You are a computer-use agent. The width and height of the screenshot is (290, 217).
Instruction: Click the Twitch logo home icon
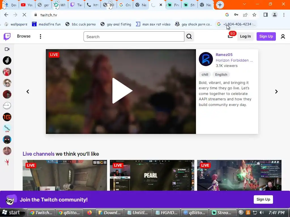coord(7,36)
